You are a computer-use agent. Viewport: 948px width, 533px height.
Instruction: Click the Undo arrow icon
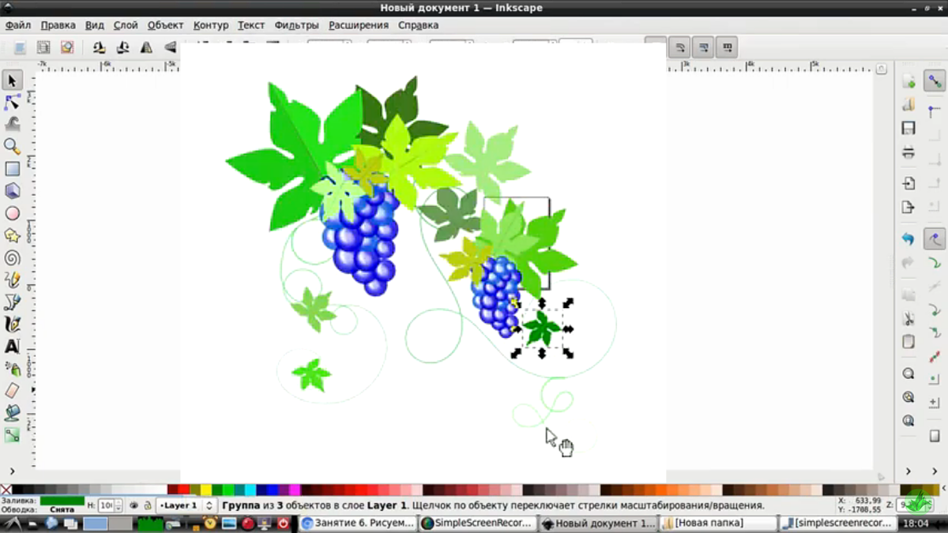[x=908, y=238]
